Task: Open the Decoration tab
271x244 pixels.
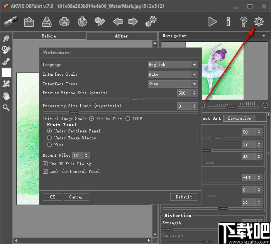Action: 240,119
